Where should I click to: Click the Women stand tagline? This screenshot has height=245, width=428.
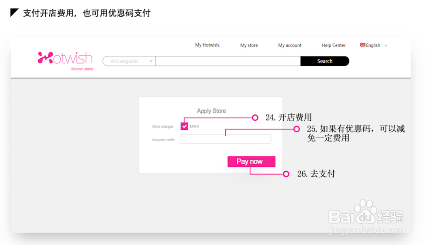[x=82, y=69]
